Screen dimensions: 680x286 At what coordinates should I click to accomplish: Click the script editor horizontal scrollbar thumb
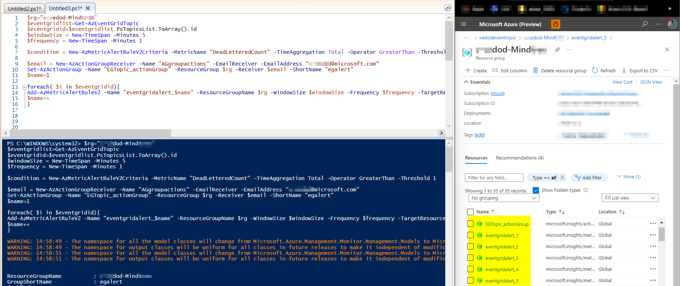coord(90,133)
